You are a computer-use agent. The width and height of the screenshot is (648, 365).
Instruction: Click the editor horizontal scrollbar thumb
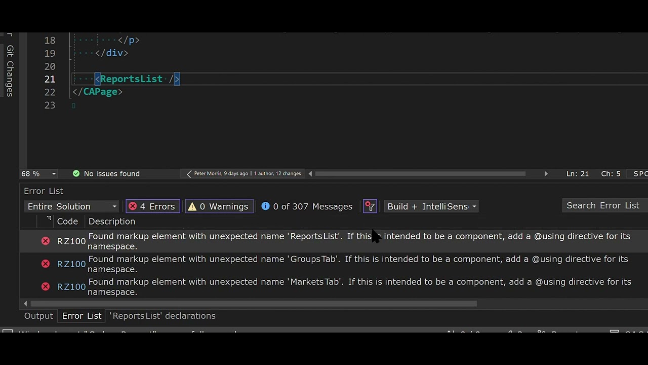point(420,173)
